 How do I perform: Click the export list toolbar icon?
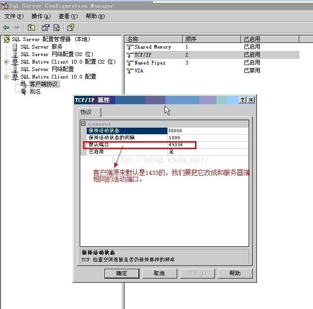(57, 28)
